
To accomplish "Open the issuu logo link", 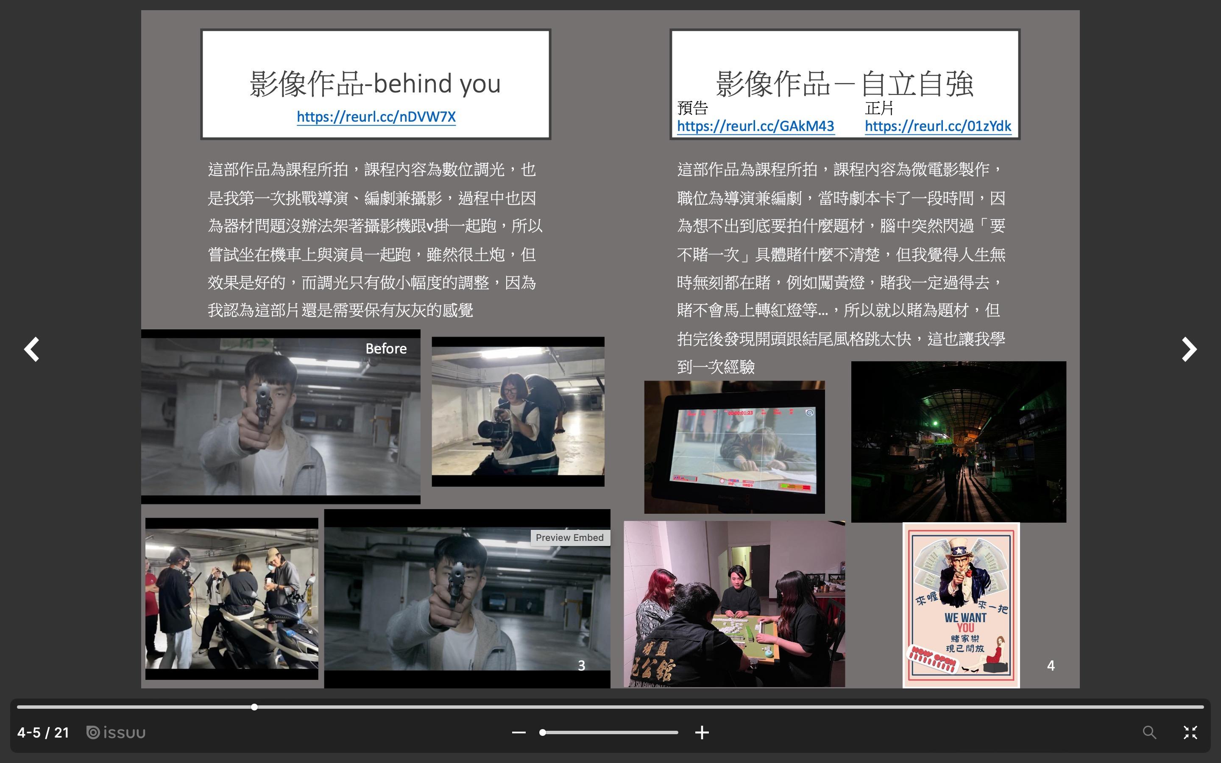I will click(116, 732).
